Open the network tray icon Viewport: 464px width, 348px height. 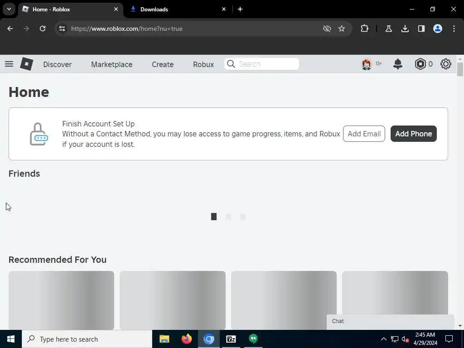[395, 339]
